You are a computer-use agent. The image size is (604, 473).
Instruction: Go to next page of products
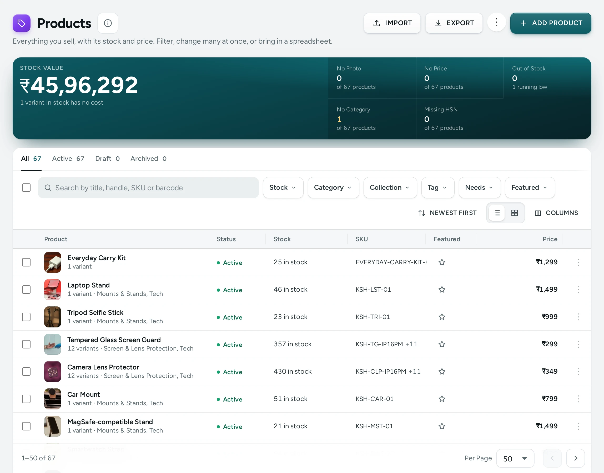tap(575, 458)
